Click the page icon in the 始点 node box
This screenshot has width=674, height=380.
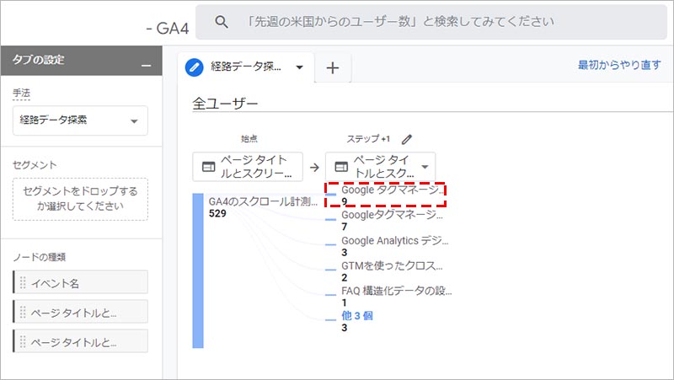point(206,167)
